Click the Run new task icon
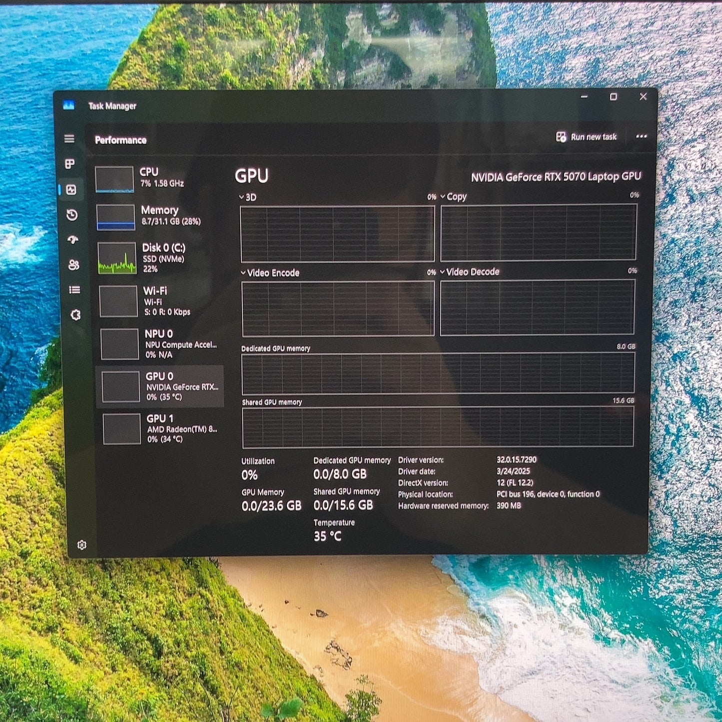Image resolution: width=722 pixels, height=722 pixels. (561, 137)
